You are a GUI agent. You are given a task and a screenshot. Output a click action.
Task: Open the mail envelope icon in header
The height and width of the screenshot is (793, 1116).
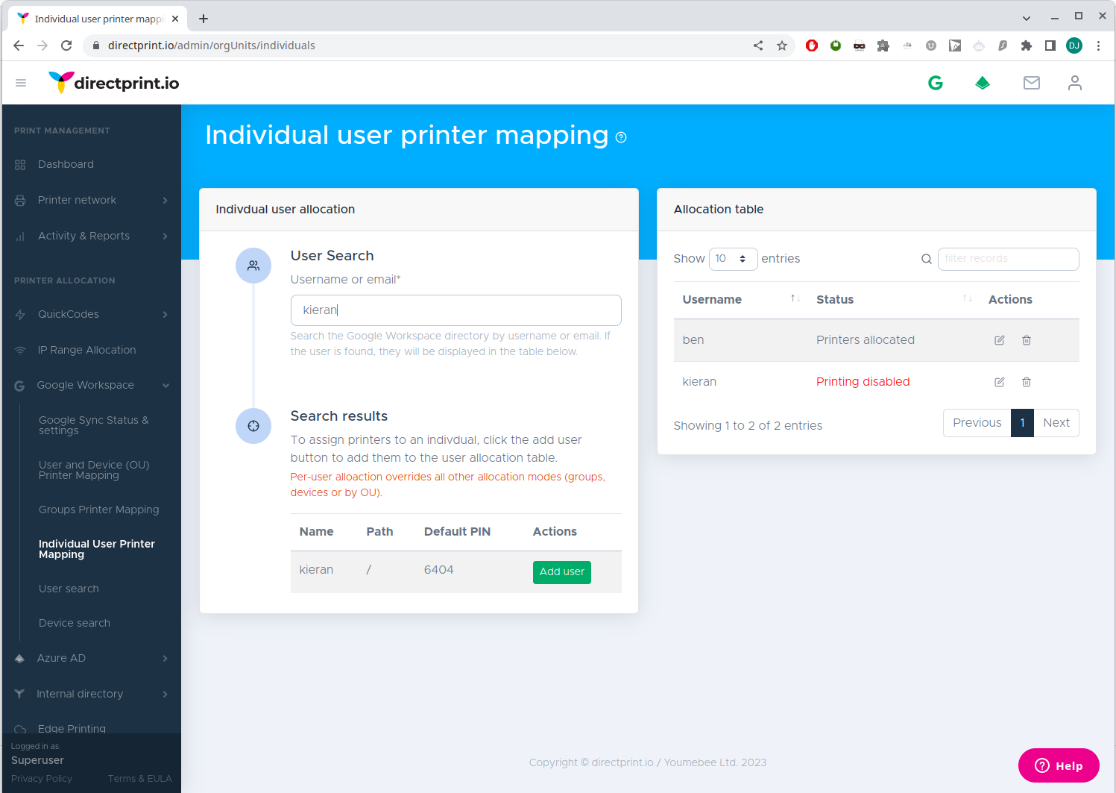tap(1031, 83)
